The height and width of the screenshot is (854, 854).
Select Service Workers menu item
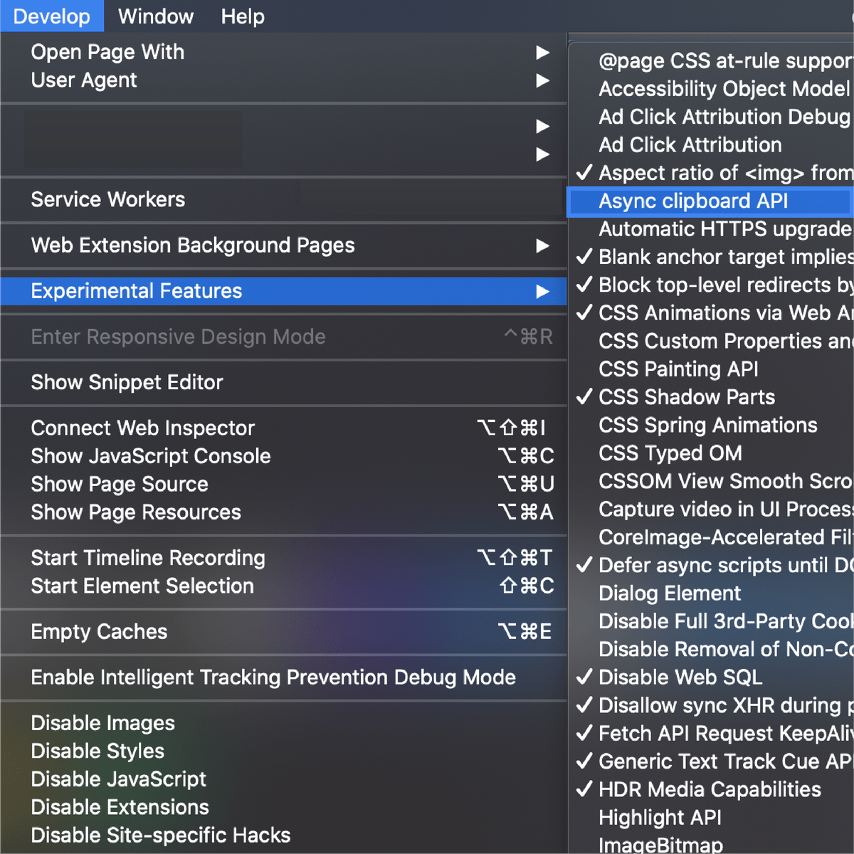click(107, 199)
